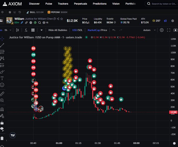Open the Discover tab
The height and width of the screenshot is (147, 178).
pos(34,4)
